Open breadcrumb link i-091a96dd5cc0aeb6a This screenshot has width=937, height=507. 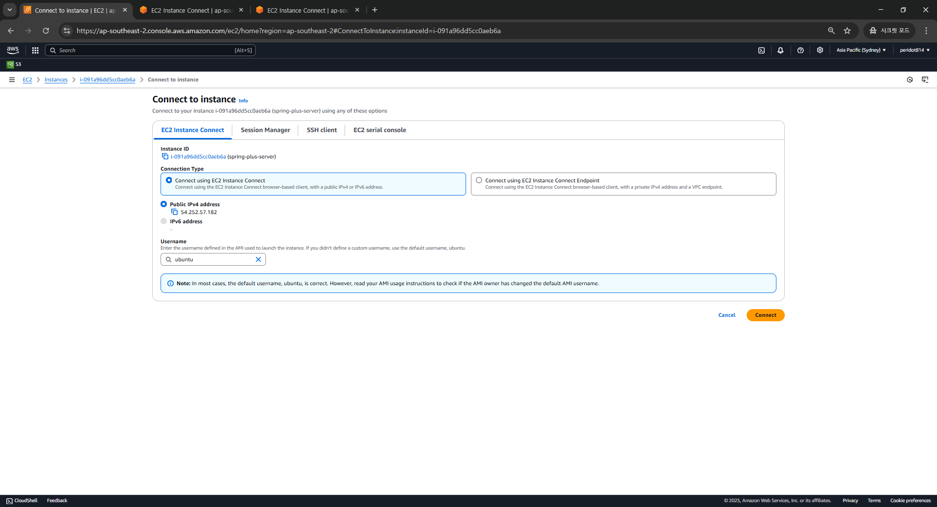[108, 80]
